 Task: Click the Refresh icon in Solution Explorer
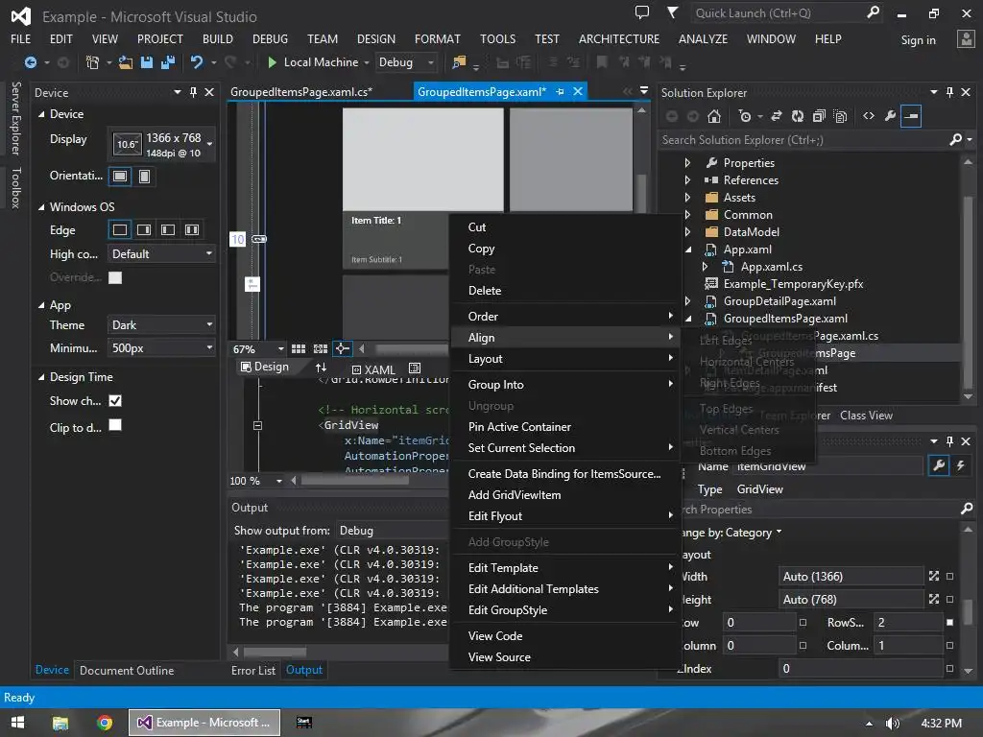point(797,116)
